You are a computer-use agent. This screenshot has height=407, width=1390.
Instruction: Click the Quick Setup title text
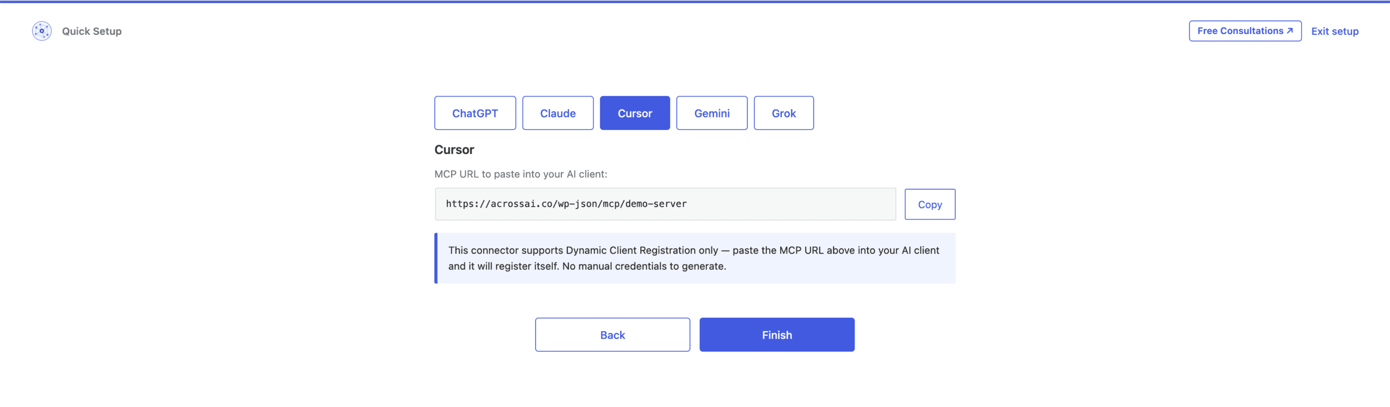[x=92, y=31]
